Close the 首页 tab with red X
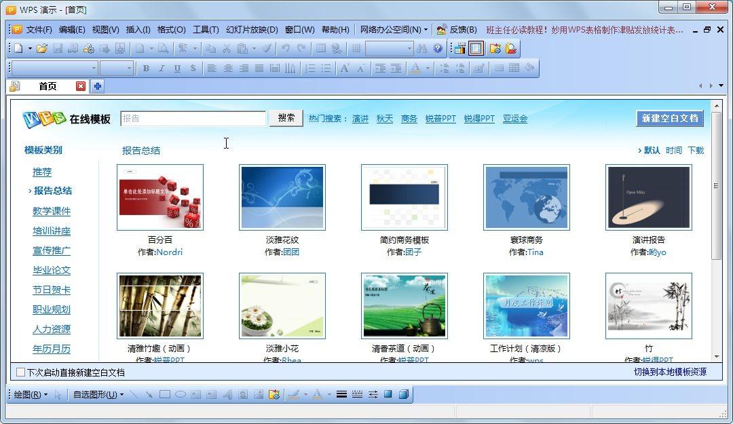This screenshot has width=733, height=424. coord(81,86)
